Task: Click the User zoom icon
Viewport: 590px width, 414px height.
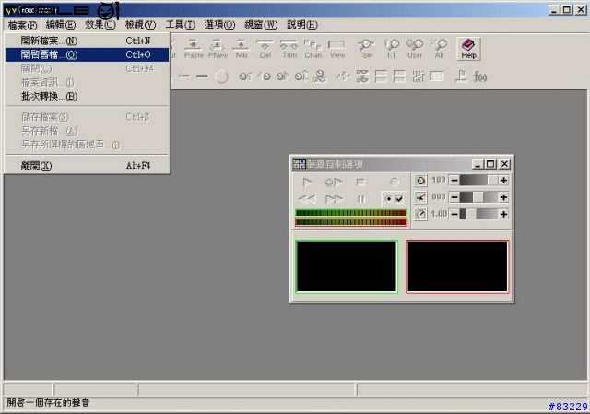Action: point(415,49)
